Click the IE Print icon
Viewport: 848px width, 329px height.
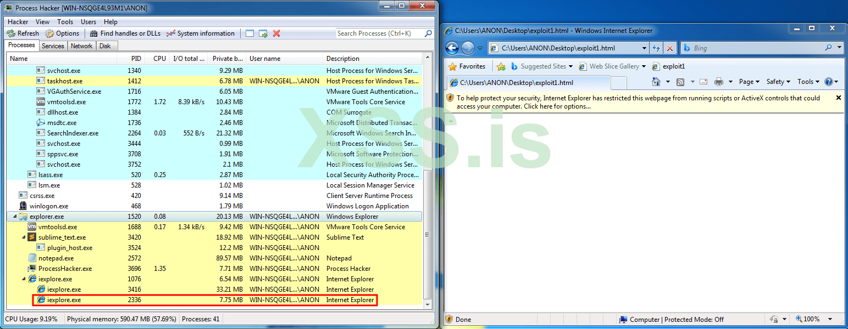pyautogui.click(x=719, y=82)
